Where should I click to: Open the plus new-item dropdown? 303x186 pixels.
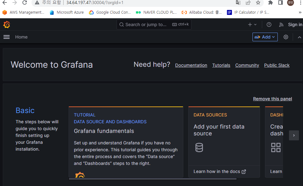pyautogui.click(x=252, y=25)
